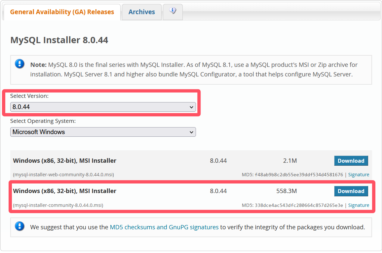Click filename mysql-installer-web-community-8.0.44.0.msi

(63, 175)
